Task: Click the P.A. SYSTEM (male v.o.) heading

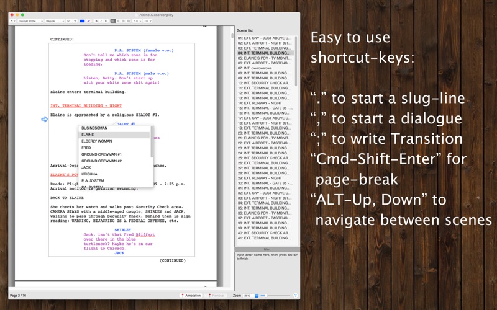Action: click(x=142, y=73)
